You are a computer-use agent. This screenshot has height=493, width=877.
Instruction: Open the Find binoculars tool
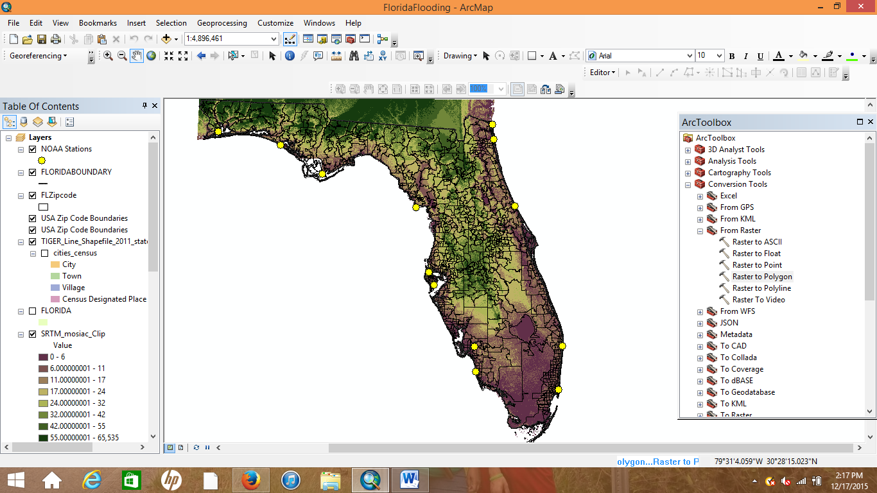tap(354, 56)
